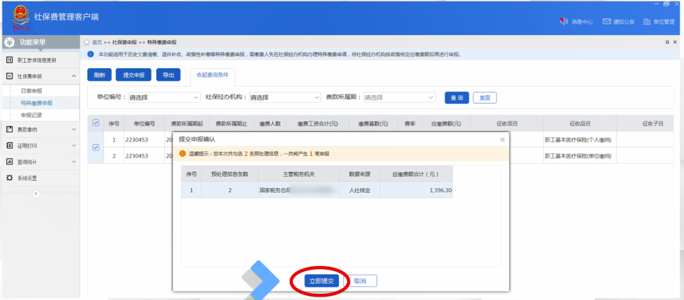The image size is (684, 300).
Task: Select 特殊缴费申报 in the sidebar
Action: coord(37,103)
